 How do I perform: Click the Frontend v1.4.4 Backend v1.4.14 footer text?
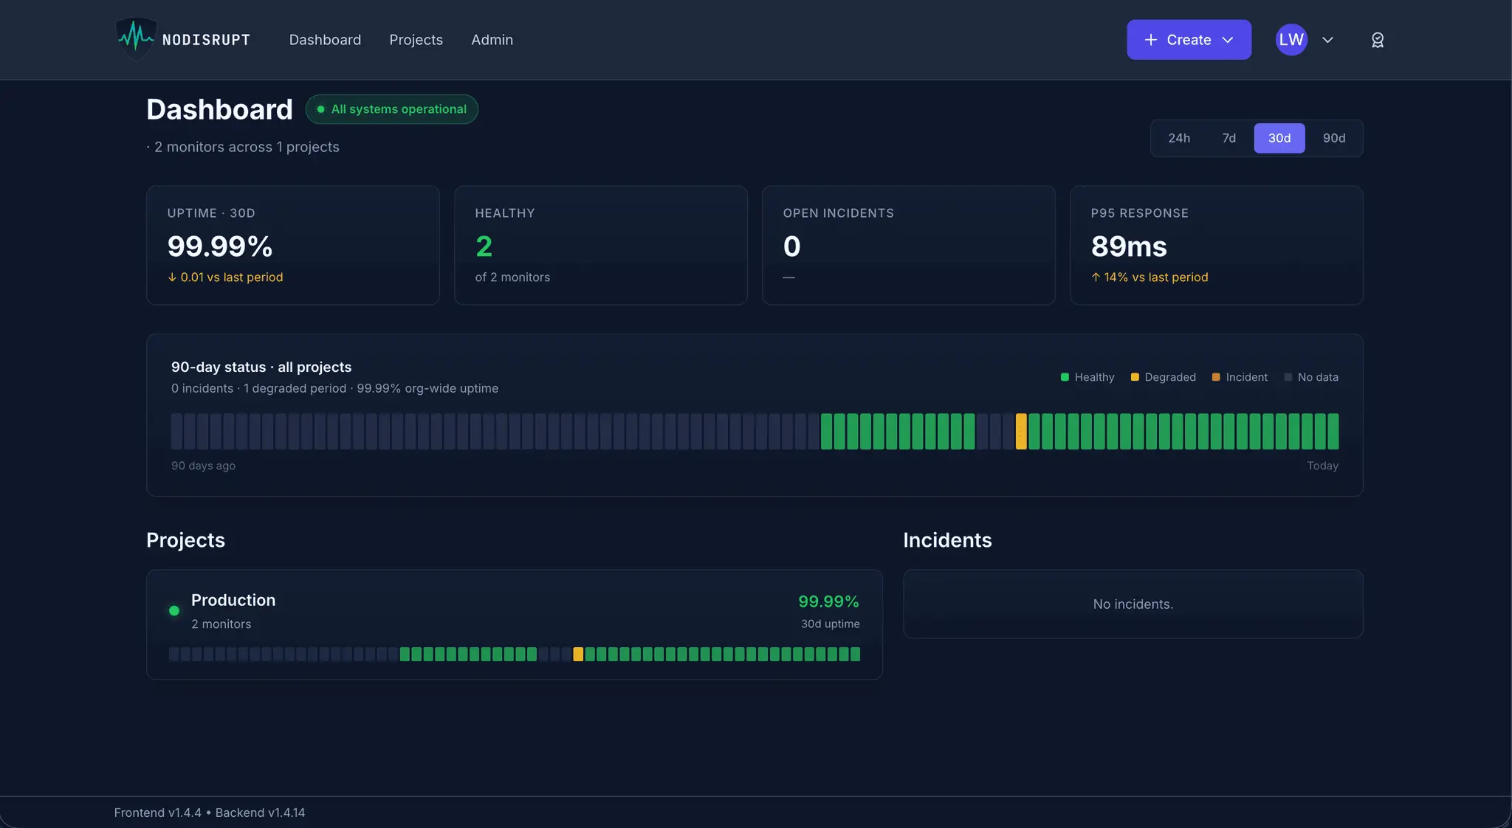pyautogui.click(x=210, y=813)
